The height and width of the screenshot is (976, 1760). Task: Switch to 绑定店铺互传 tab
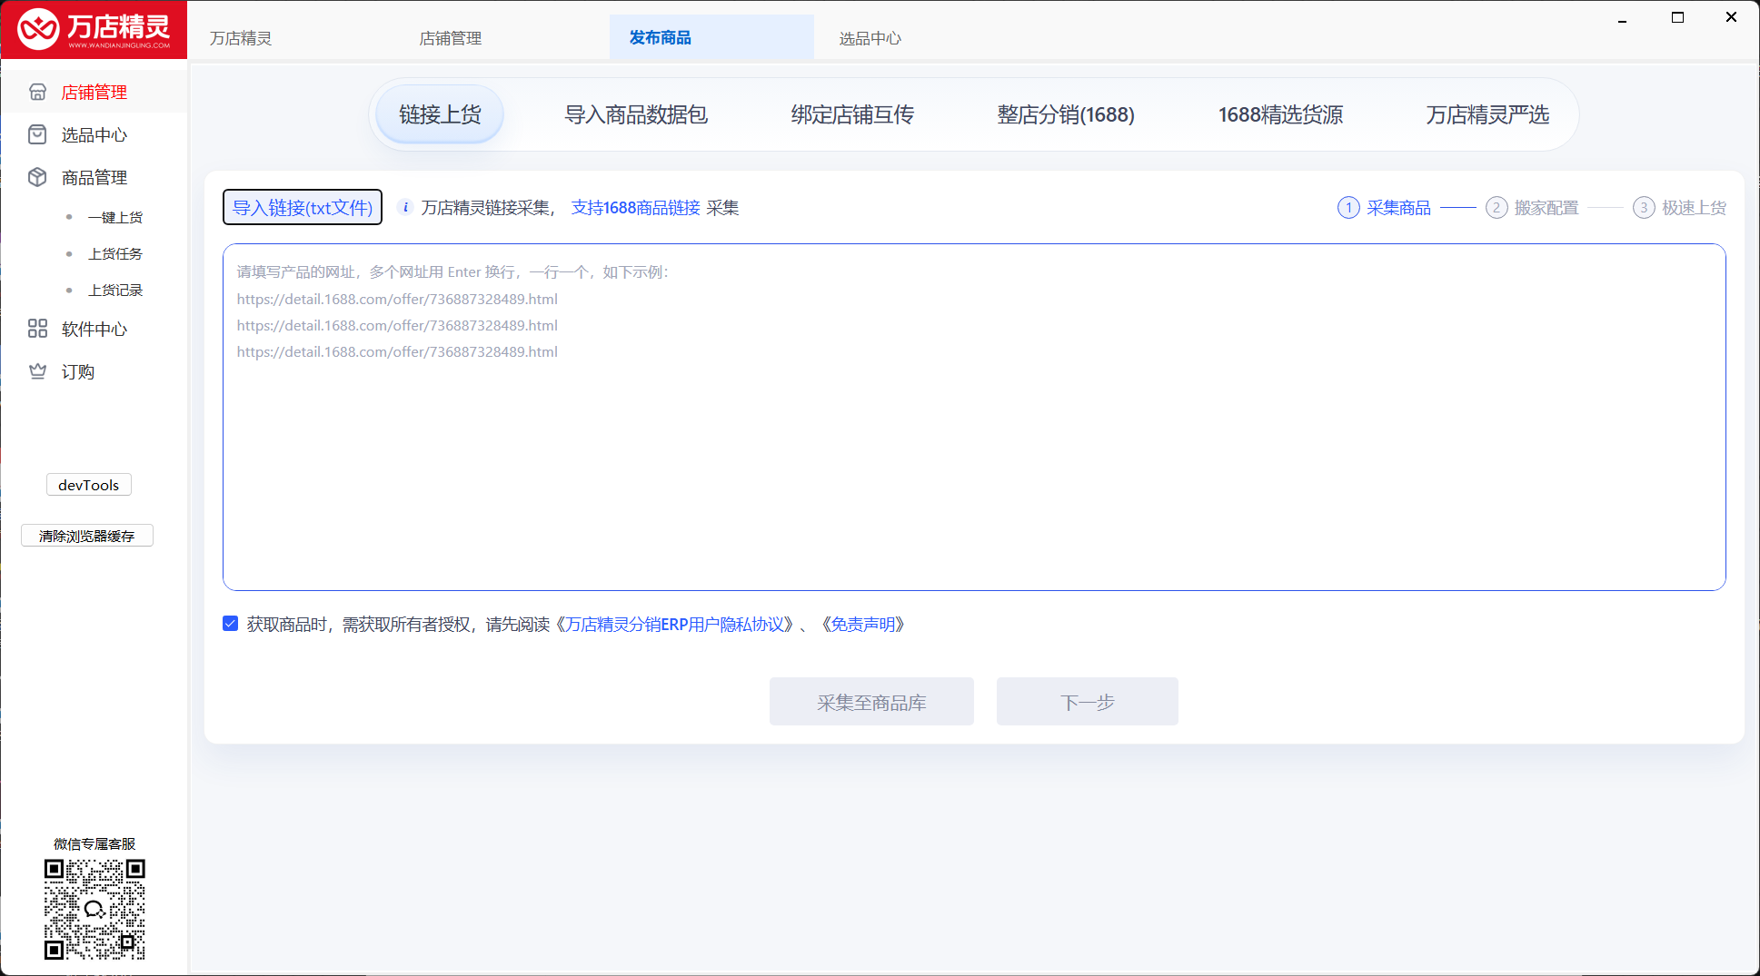tap(852, 114)
